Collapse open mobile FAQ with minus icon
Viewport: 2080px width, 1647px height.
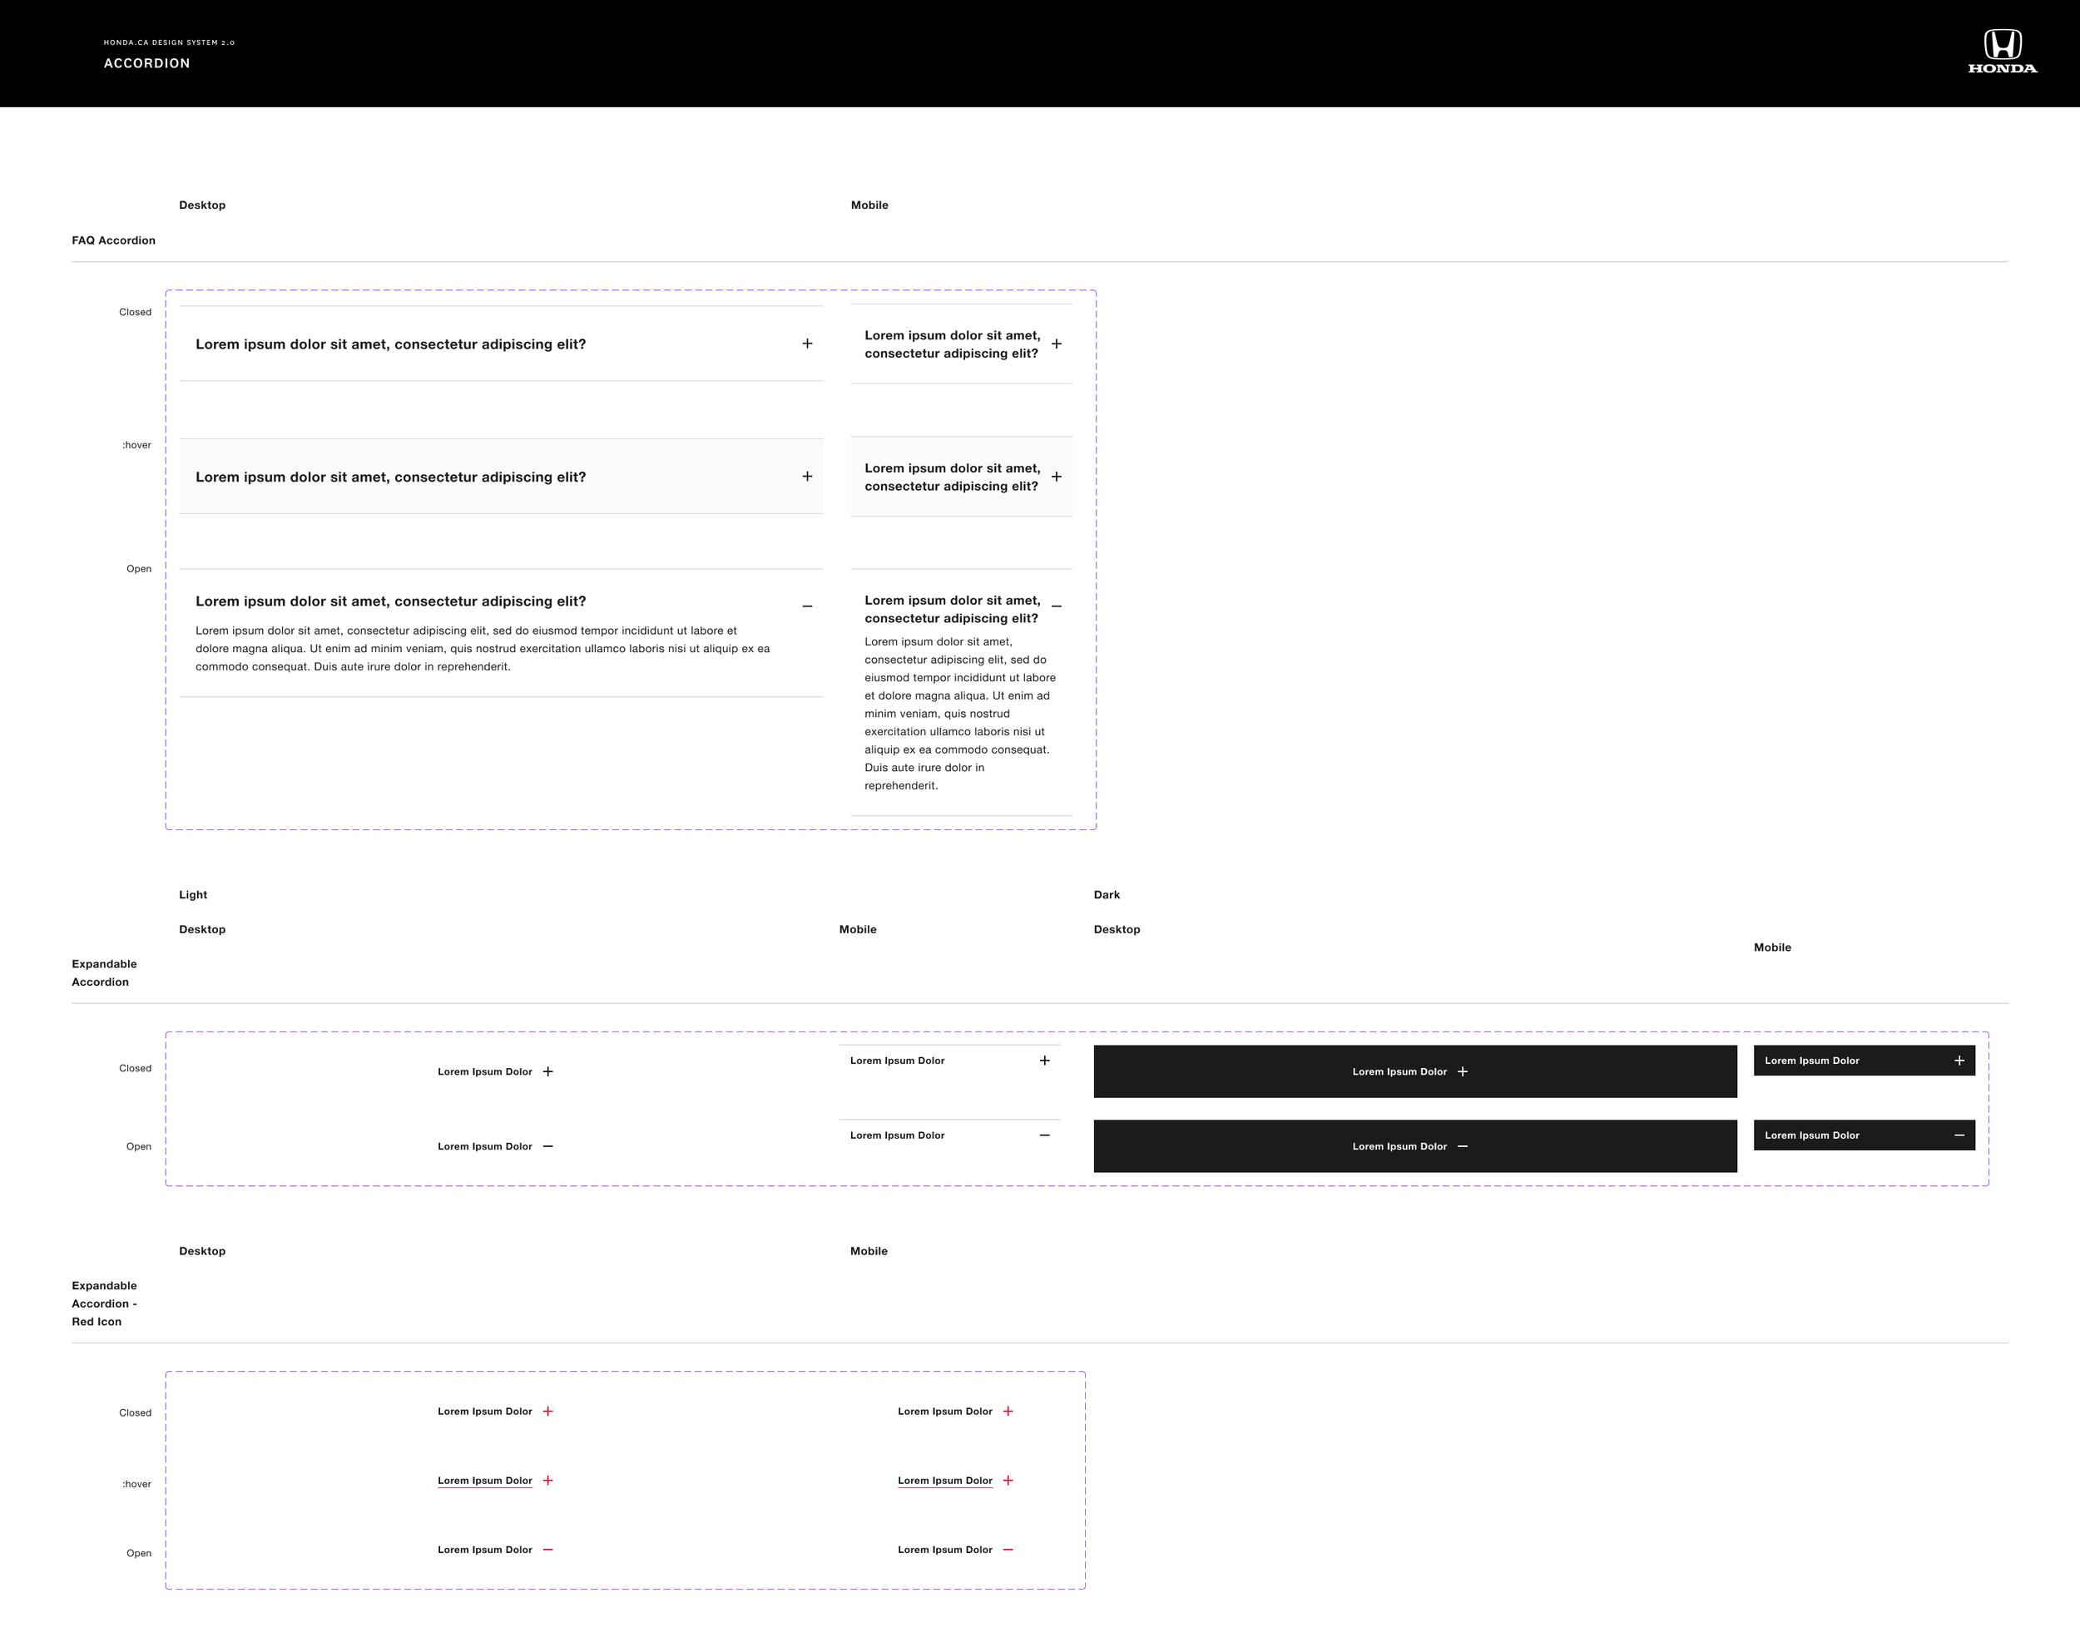[1056, 606]
